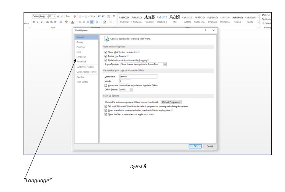285x192 pixels.
Task: Click the dialog Help question mark
Action: [x=205, y=30]
